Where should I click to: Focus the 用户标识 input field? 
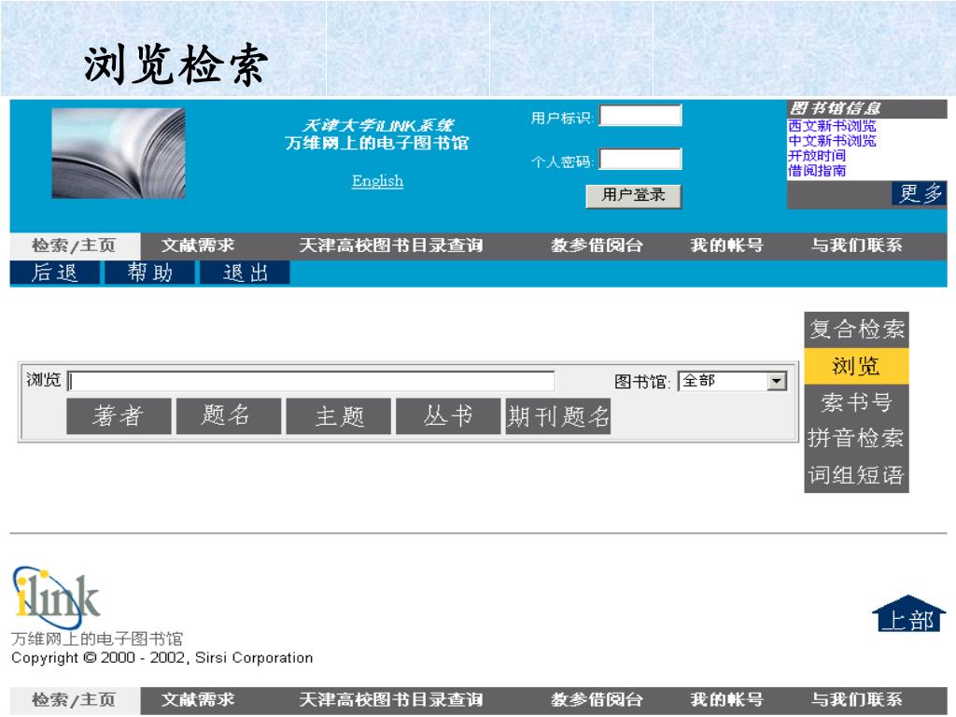640,115
